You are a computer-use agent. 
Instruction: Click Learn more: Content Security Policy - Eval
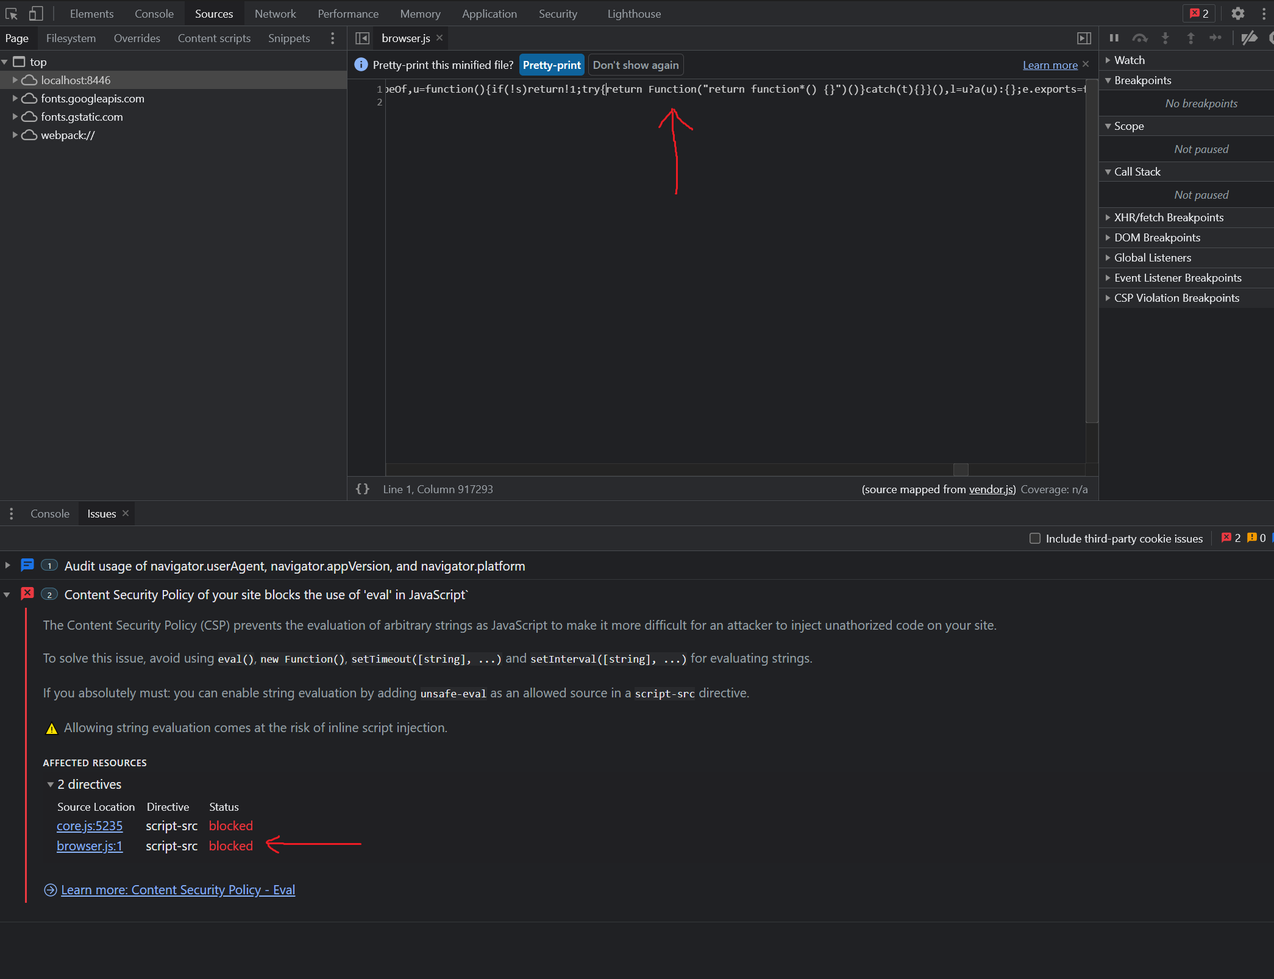click(177, 889)
